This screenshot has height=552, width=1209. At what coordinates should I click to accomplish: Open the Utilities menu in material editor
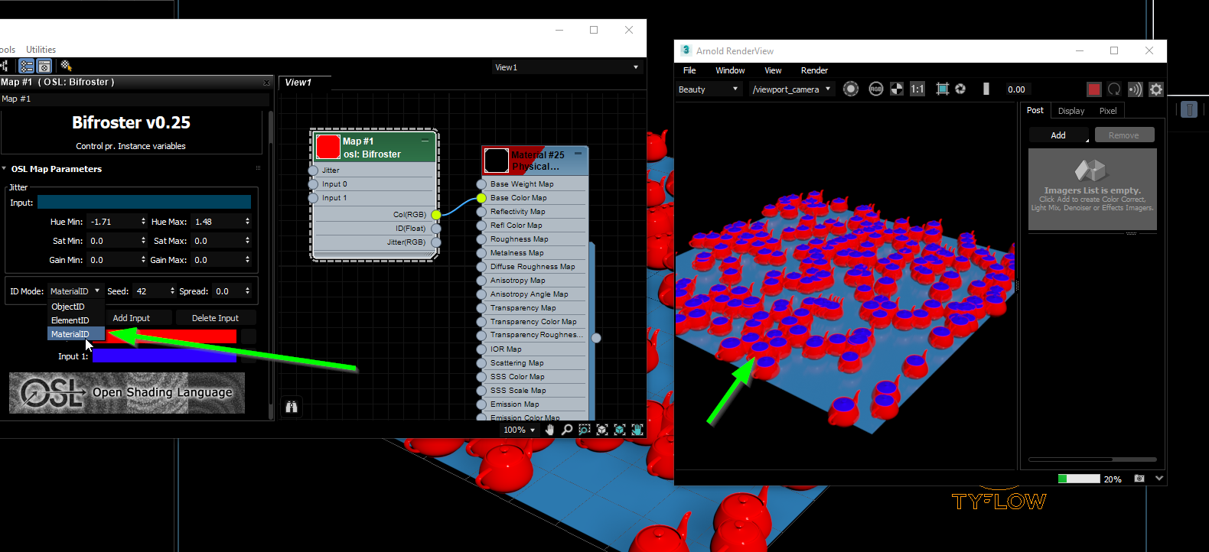[x=41, y=50]
